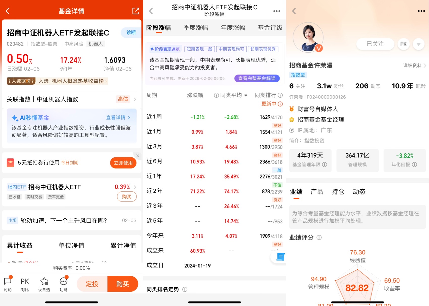
Task: Tap the 82.82 score on radar chart
Action: pos(357,288)
